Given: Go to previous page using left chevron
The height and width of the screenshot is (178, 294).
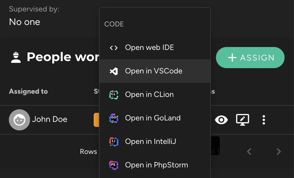Looking at the screenshot, I should coord(249,152).
